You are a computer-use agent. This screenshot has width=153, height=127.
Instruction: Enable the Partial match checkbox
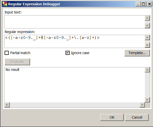pyautogui.click(x=7, y=53)
